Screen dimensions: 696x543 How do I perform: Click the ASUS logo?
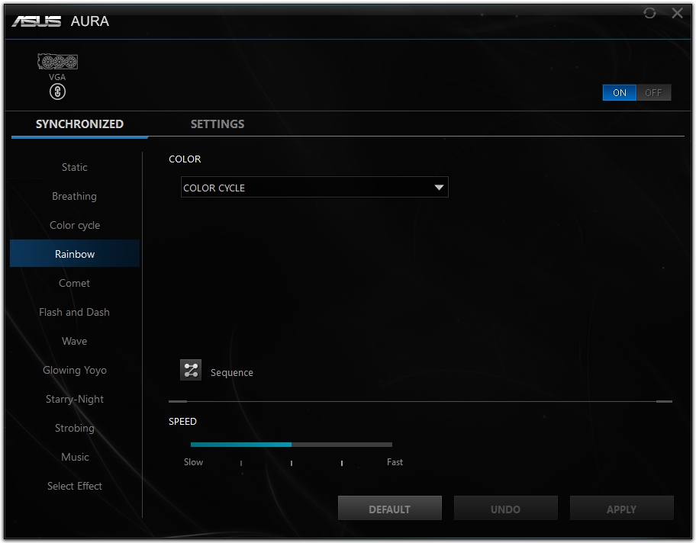click(37, 21)
